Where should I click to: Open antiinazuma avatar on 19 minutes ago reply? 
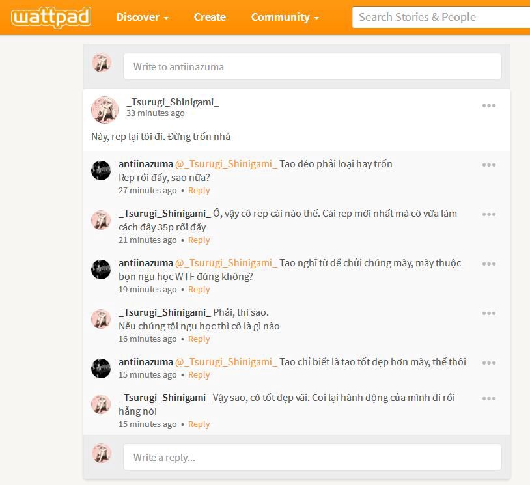pyautogui.click(x=101, y=270)
